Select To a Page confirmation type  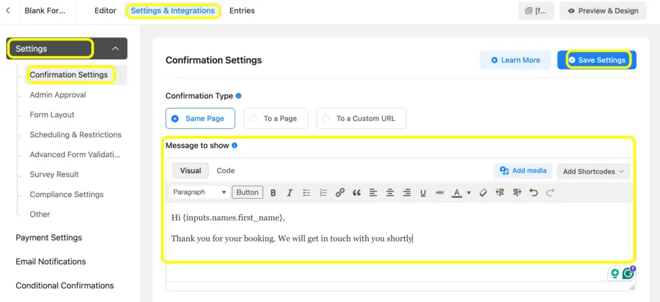pyautogui.click(x=276, y=118)
